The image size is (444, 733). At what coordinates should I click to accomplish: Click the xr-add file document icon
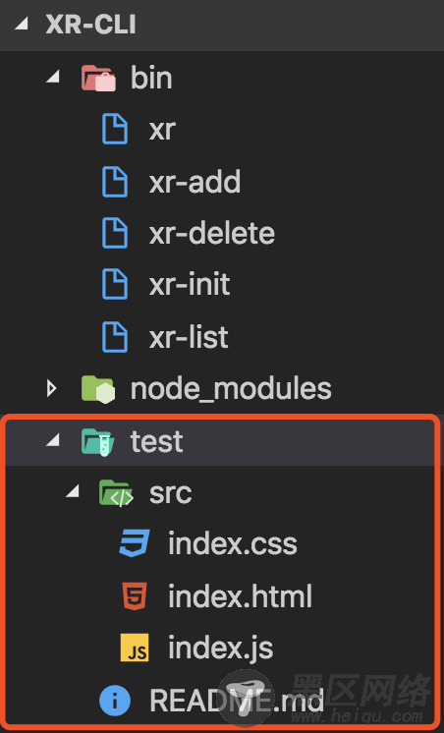pyautogui.click(x=115, y=182)
